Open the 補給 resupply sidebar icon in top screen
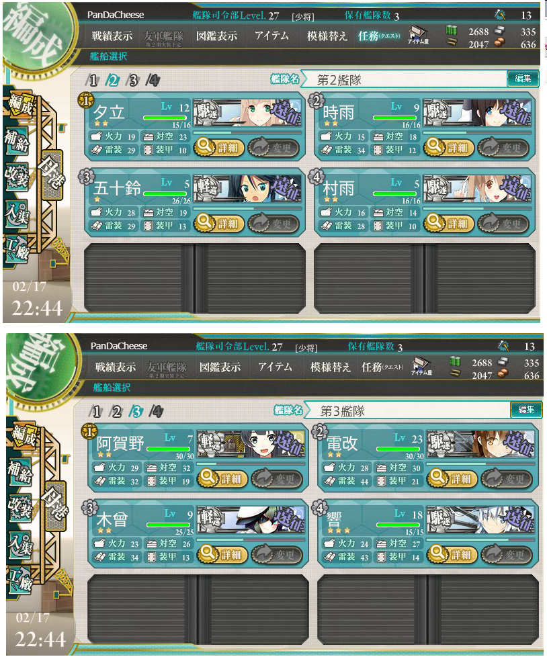Screen dimensions: 547x661 pos(17,140)
